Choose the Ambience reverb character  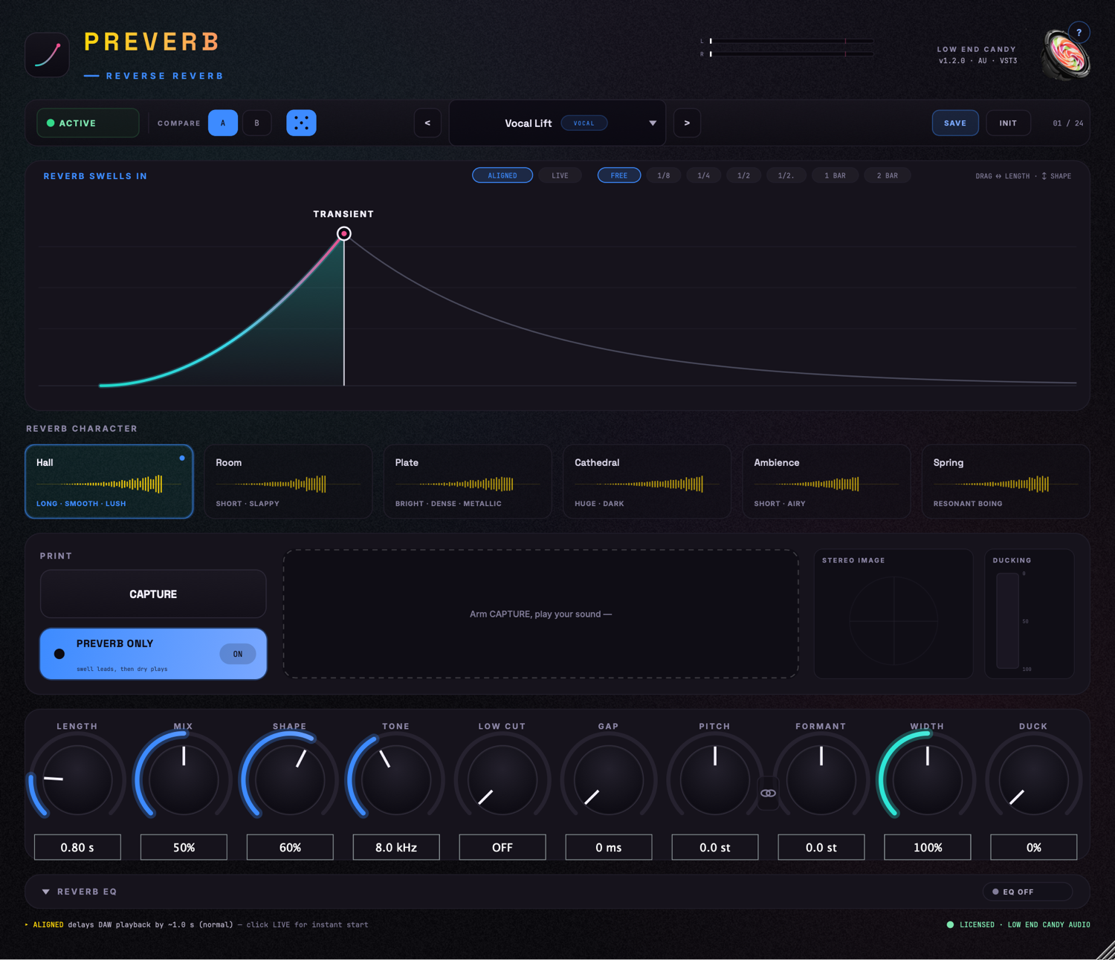[x=827, y=481]
